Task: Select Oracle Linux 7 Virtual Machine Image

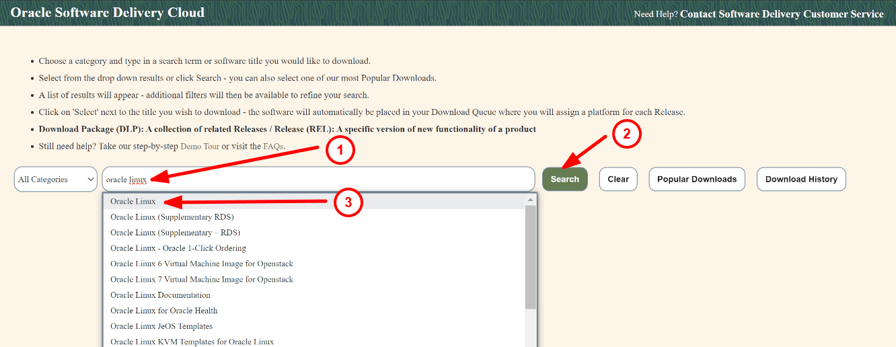Action: coord(202,279)
